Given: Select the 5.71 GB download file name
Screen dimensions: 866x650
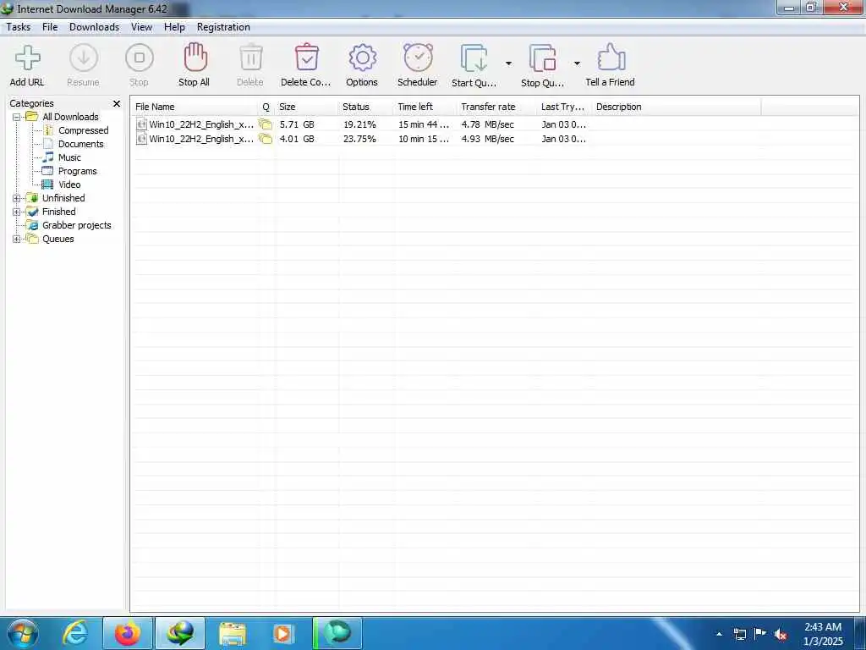Looking at the screenshot, I should [201, 125].
